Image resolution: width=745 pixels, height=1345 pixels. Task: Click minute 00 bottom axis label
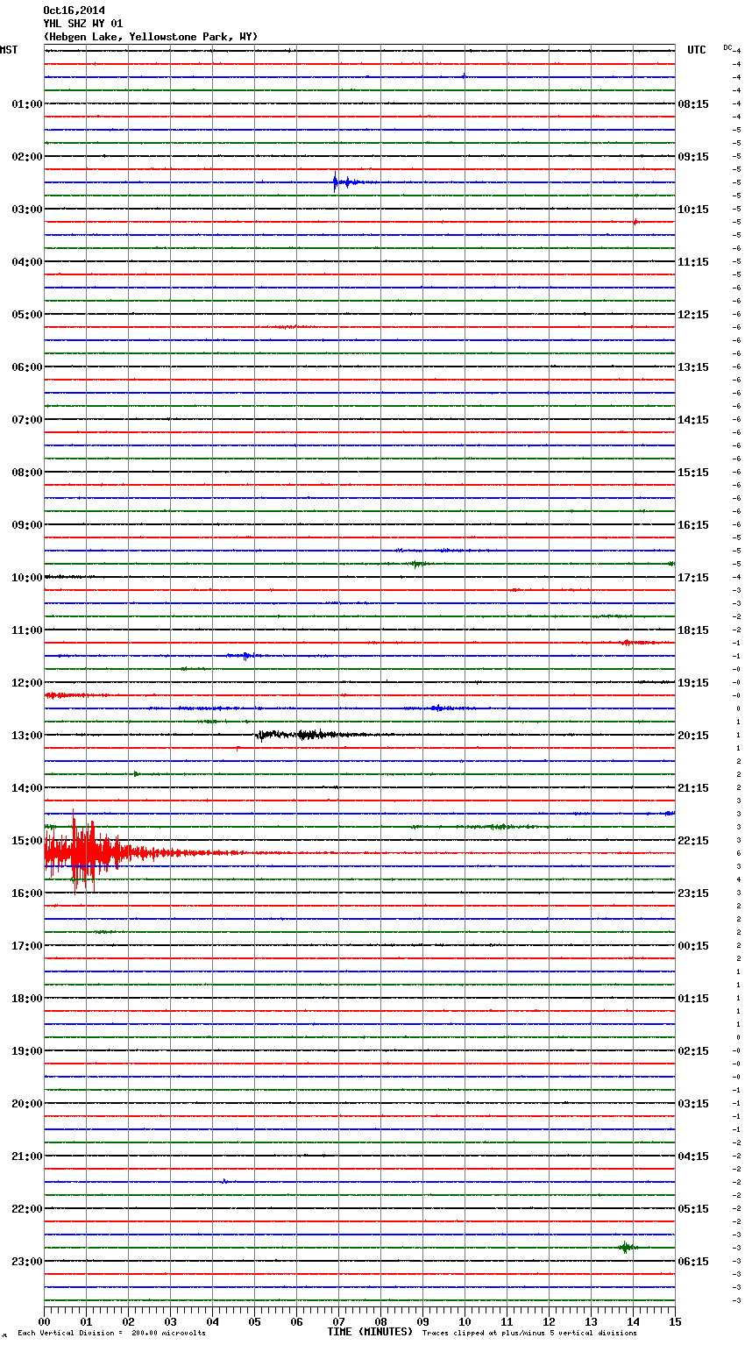coord(44,1321)
